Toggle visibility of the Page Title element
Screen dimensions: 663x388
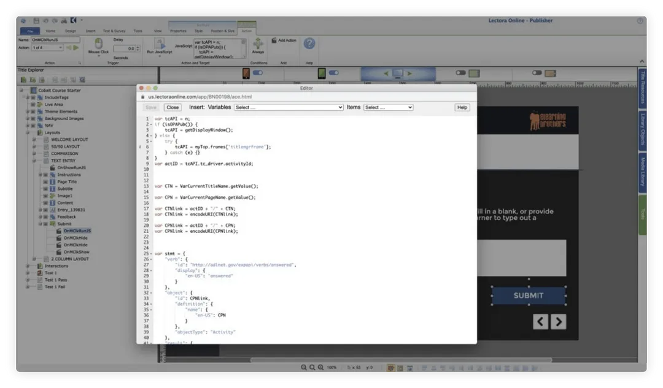(45, 181)
